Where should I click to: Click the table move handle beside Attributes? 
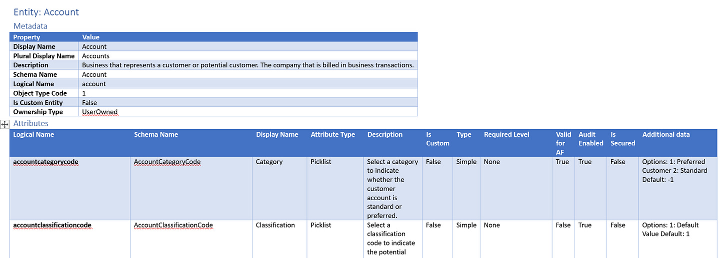pos(4,124)
